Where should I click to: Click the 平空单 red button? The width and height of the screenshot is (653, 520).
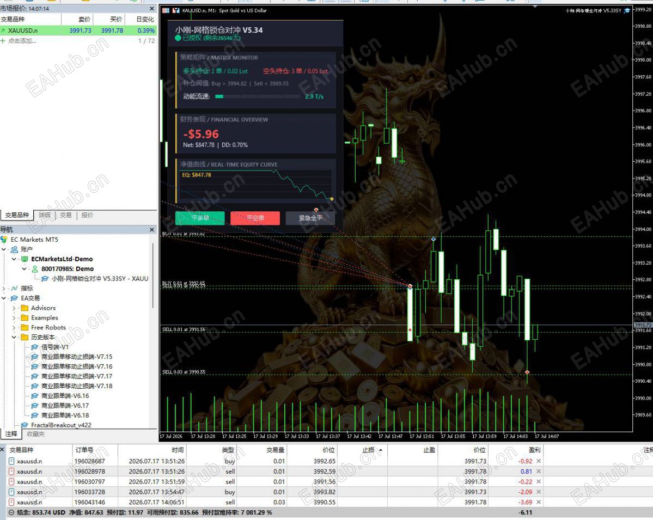(255, 218)
